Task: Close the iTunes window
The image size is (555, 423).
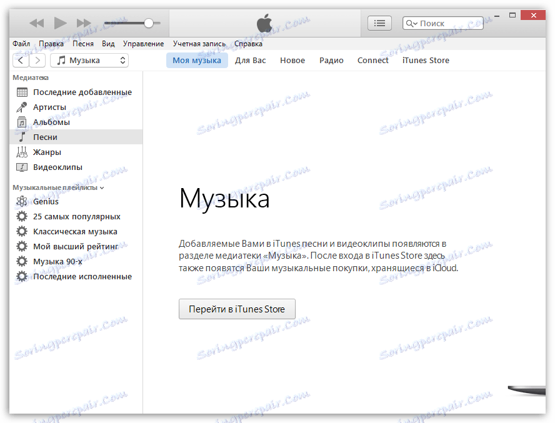Action: (534, 15)
